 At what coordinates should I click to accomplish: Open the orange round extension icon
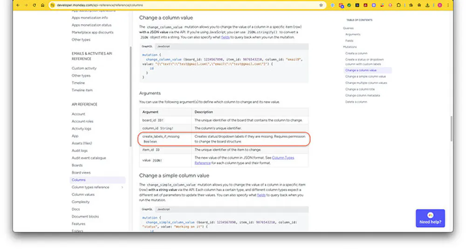(x=390, y=5)
